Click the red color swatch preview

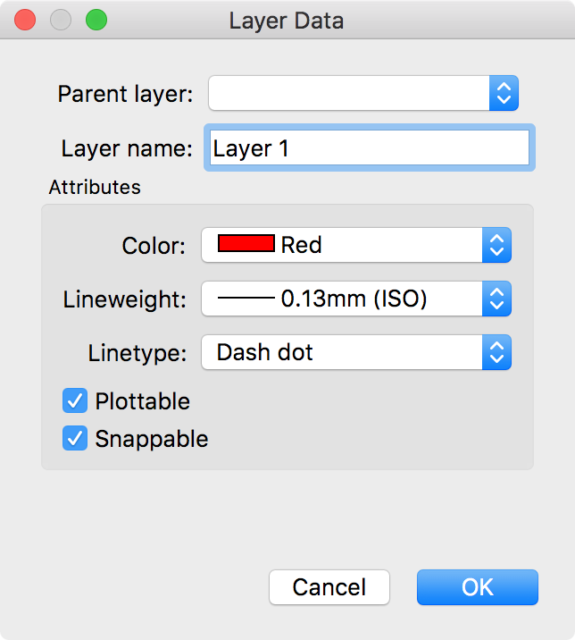[246, 244]
